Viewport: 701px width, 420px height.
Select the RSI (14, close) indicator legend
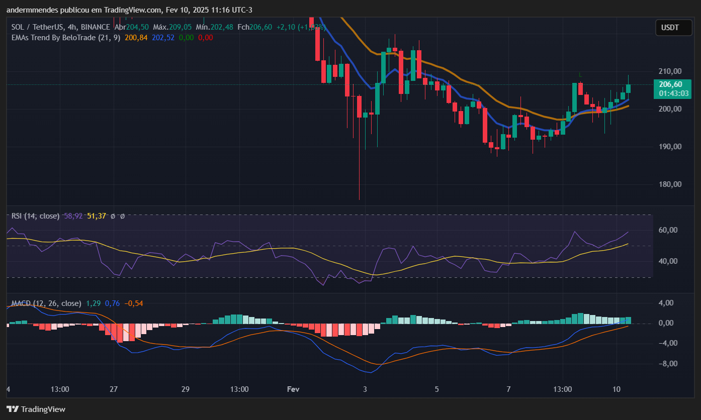coord(36,216)
